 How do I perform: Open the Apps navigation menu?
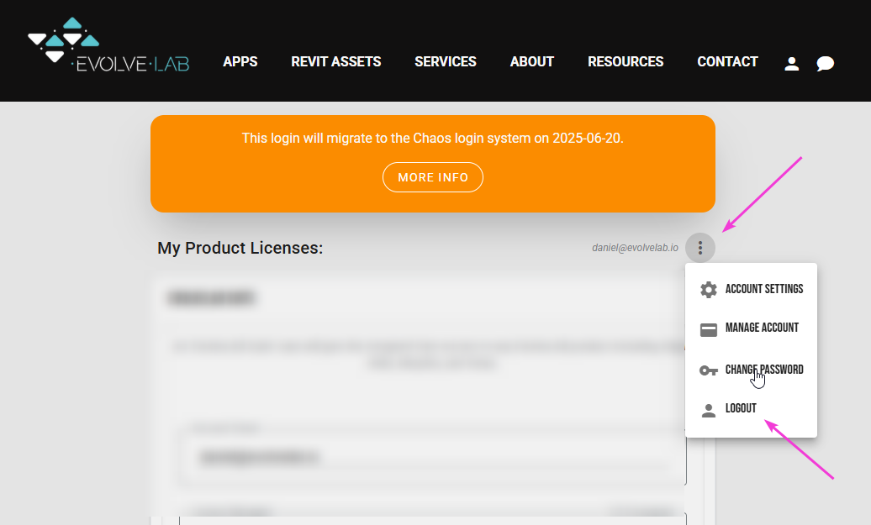point(240,61)
